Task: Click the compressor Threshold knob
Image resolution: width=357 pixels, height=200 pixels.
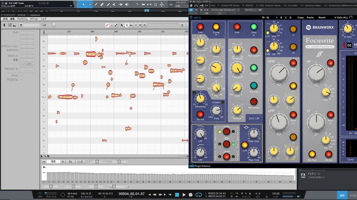Action: (x=200, y=42)
